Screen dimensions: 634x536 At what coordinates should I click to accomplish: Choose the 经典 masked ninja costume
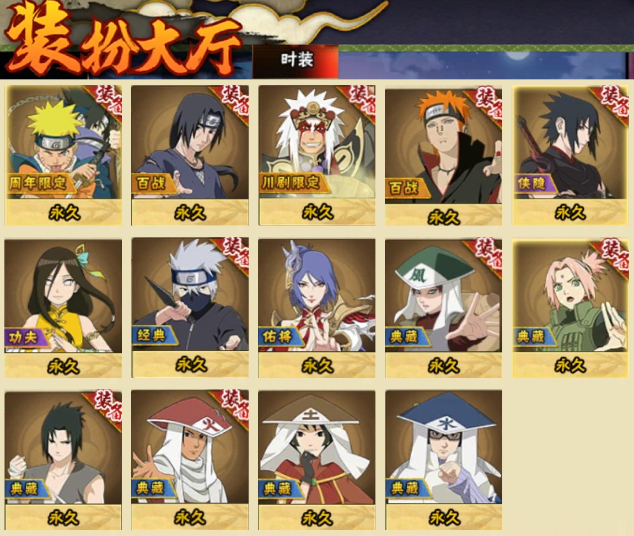(190, 308)
